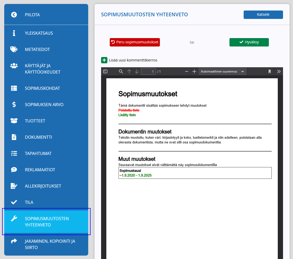Image resolution: width=293 pixels, height=259 pixels.
Task: Open the Sopimuskohdat section
Action: (x=46, y=88)
